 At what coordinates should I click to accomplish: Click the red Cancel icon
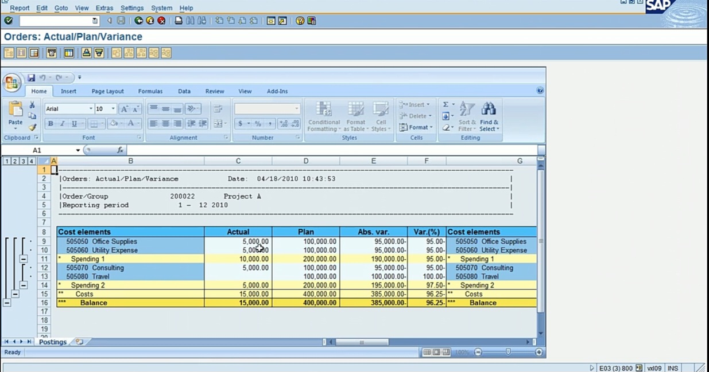pyautogui.click(x=162, y=21)
